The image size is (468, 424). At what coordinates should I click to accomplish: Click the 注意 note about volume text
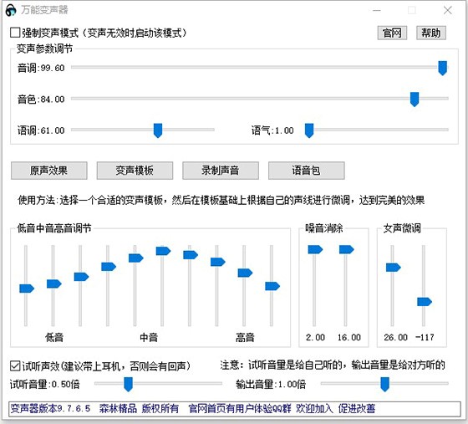point(333,365)
